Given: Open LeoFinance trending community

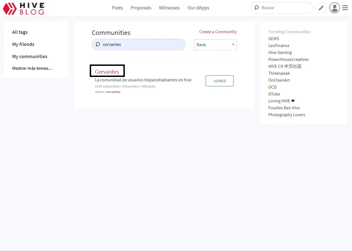Looking at the screenshot, I should tap(279, 46).
